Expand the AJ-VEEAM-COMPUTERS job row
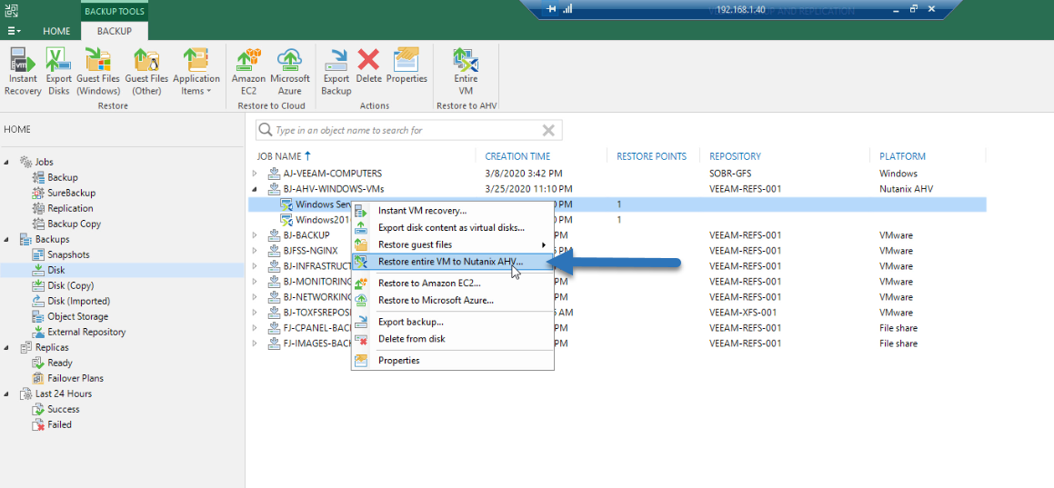 (x=255, y=174)
